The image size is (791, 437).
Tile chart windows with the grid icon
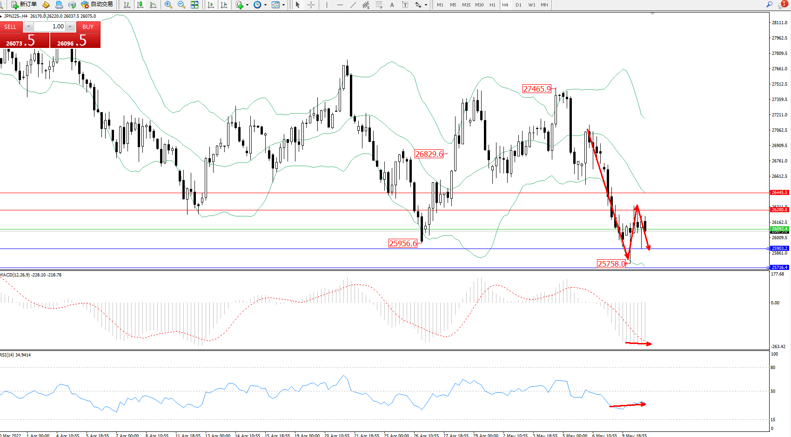coord(194,5)
